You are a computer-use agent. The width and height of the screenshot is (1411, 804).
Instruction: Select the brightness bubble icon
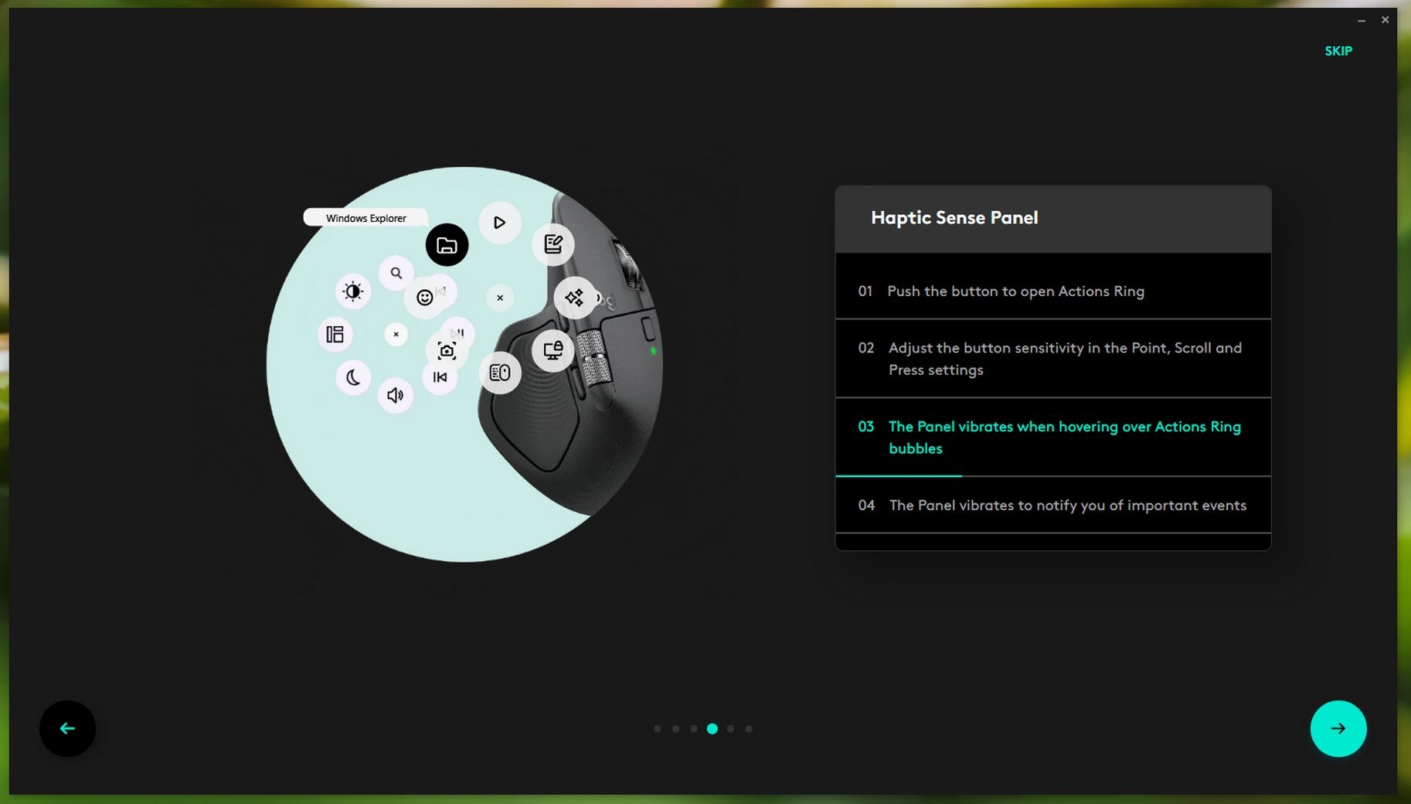tap(353, 291)
